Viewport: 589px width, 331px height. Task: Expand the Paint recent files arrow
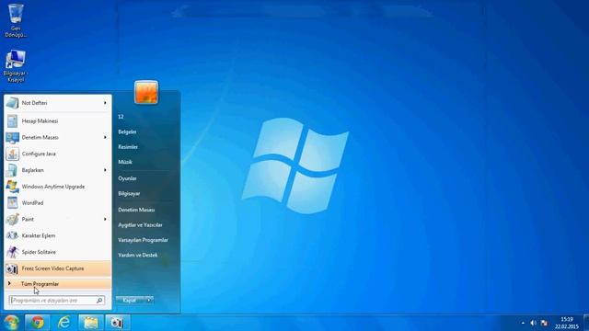click(105, 219)
